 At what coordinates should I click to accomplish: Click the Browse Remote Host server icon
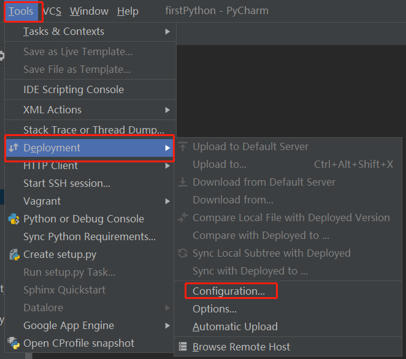183,347
